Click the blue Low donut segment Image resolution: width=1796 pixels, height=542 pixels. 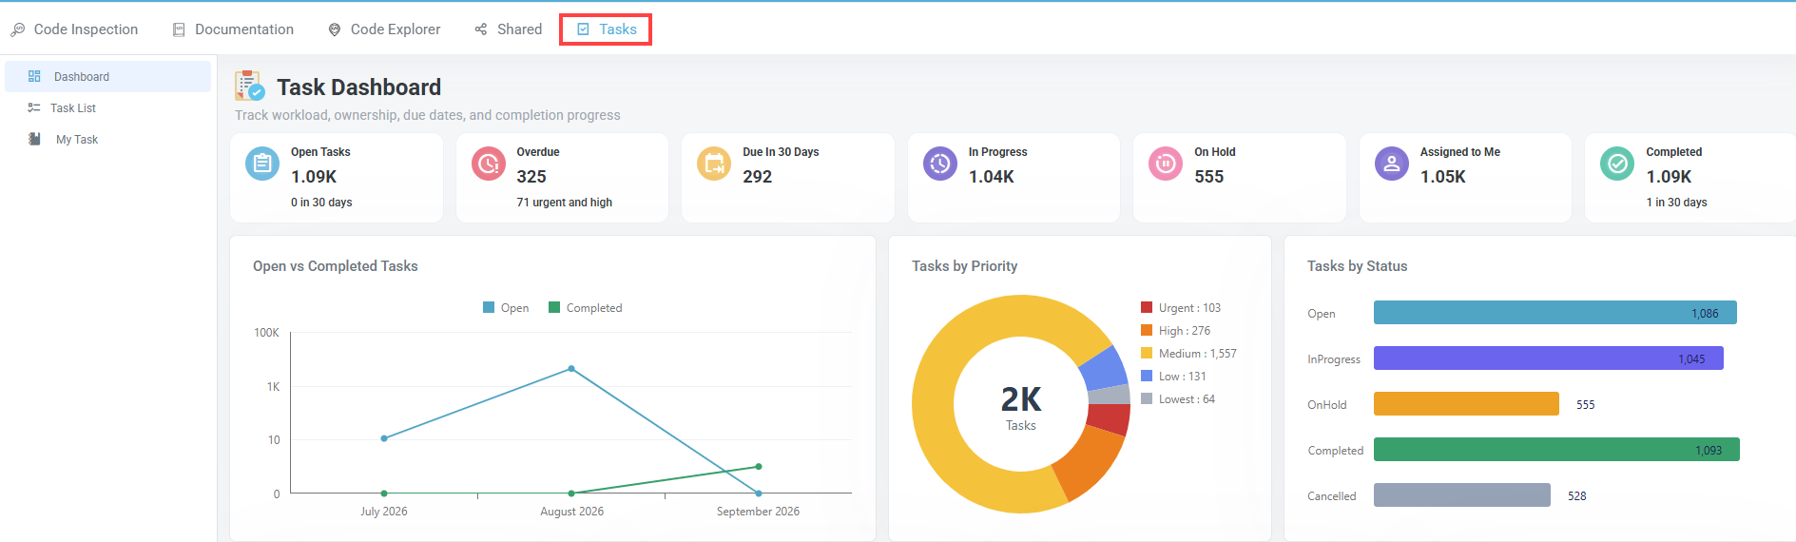(1104, 369)
